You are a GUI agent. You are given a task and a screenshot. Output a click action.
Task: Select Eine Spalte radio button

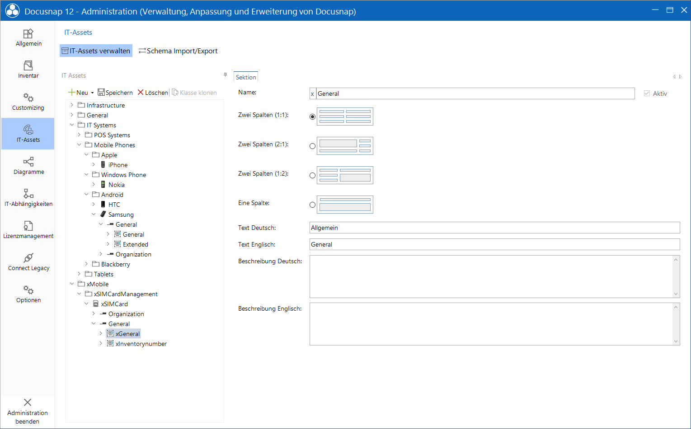tap(312, 205)
